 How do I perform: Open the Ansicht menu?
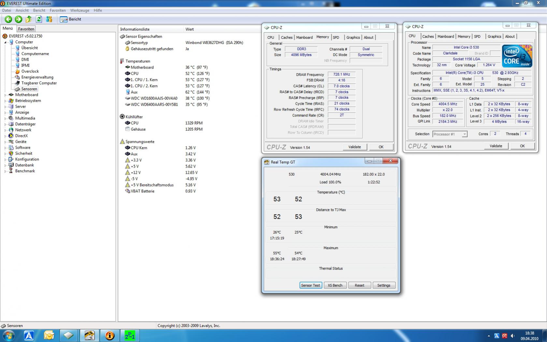22,10
